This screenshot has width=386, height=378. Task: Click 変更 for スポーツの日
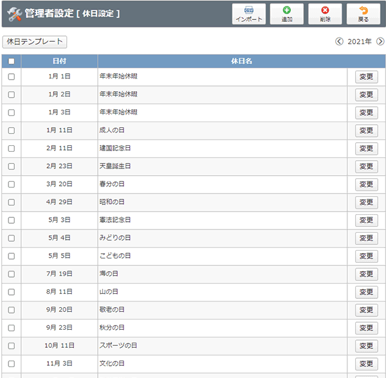(x=366, y=346)
